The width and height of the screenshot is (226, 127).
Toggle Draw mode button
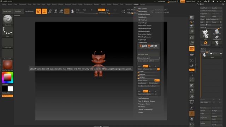(x=44, y=11)
